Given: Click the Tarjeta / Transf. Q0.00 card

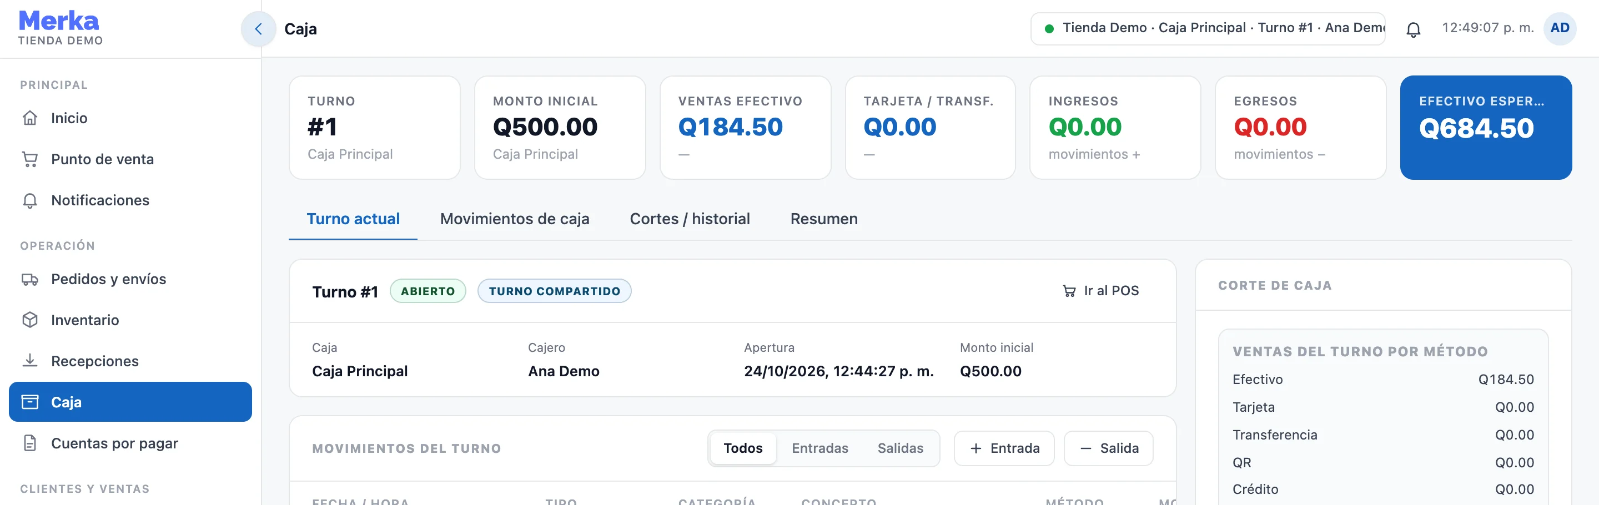Looking at the screenshot, I should 930,128.
